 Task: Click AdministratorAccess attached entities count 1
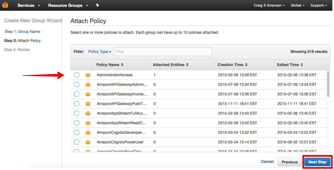click(154, 75)
